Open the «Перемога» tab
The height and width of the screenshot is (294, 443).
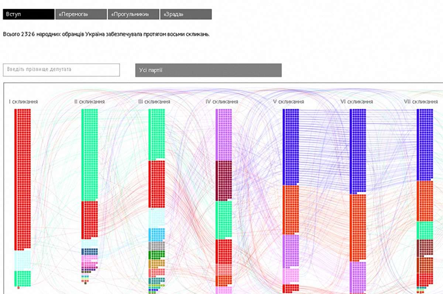click(x=81, y=14)
